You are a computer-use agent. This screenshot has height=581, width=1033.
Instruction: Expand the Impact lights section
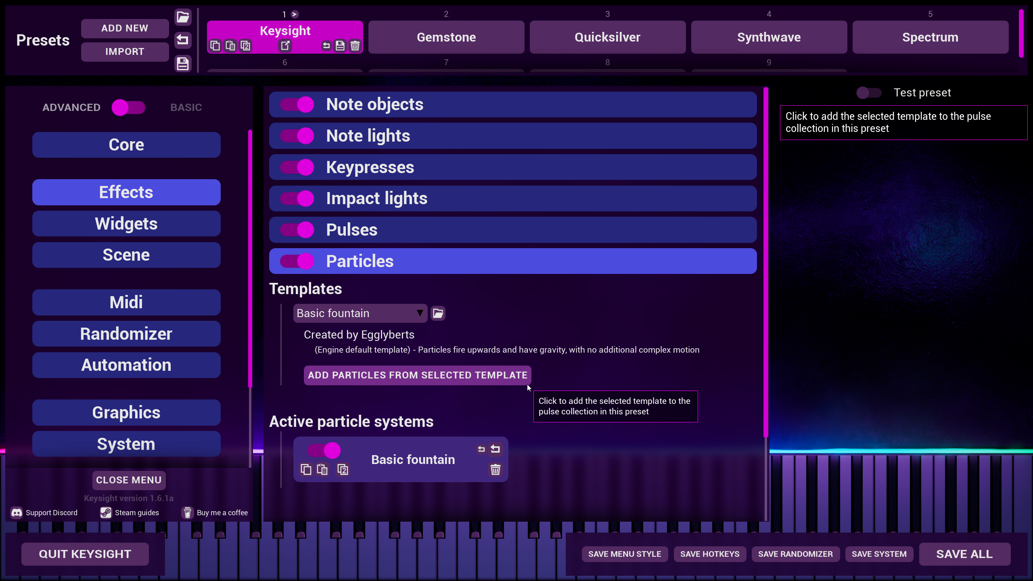coord(512,199)
